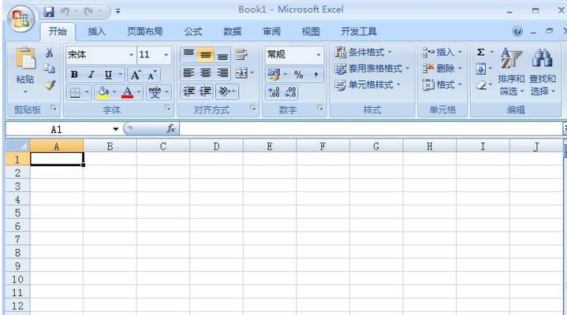Toggle Italic formatting

[x=91, y=74]
